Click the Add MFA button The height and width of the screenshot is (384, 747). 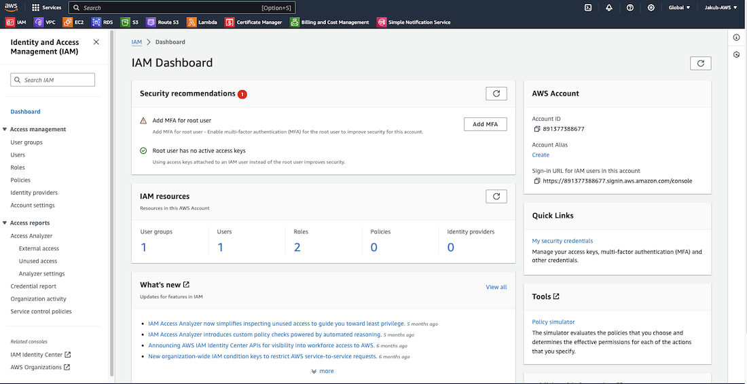485,124
